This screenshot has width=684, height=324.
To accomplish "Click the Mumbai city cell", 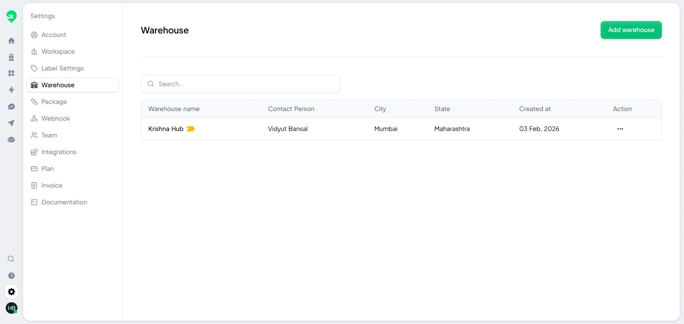I will (385, 129).
